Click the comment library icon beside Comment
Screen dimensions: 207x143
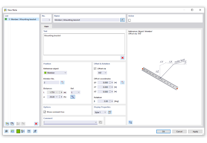point(101,122)
